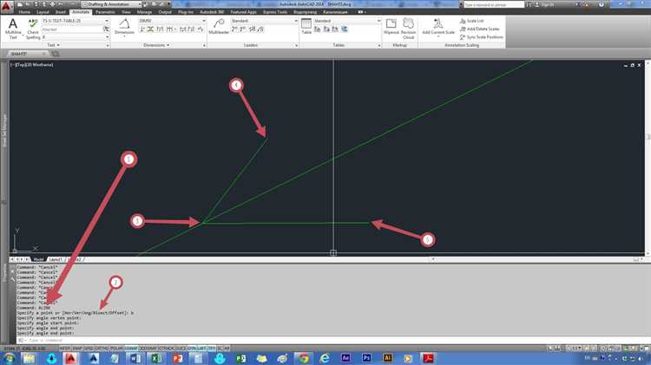This screenshot has width=651, height=365.
Task: Open Photoshop from the taskbar
Action: pos(366,358)
